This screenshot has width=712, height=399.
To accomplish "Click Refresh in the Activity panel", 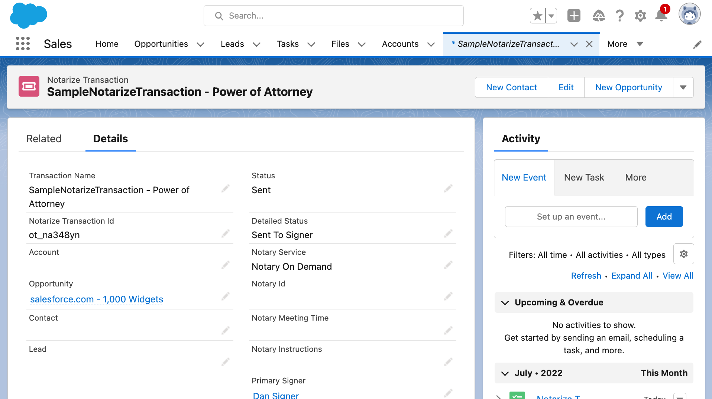I will 586,276.
